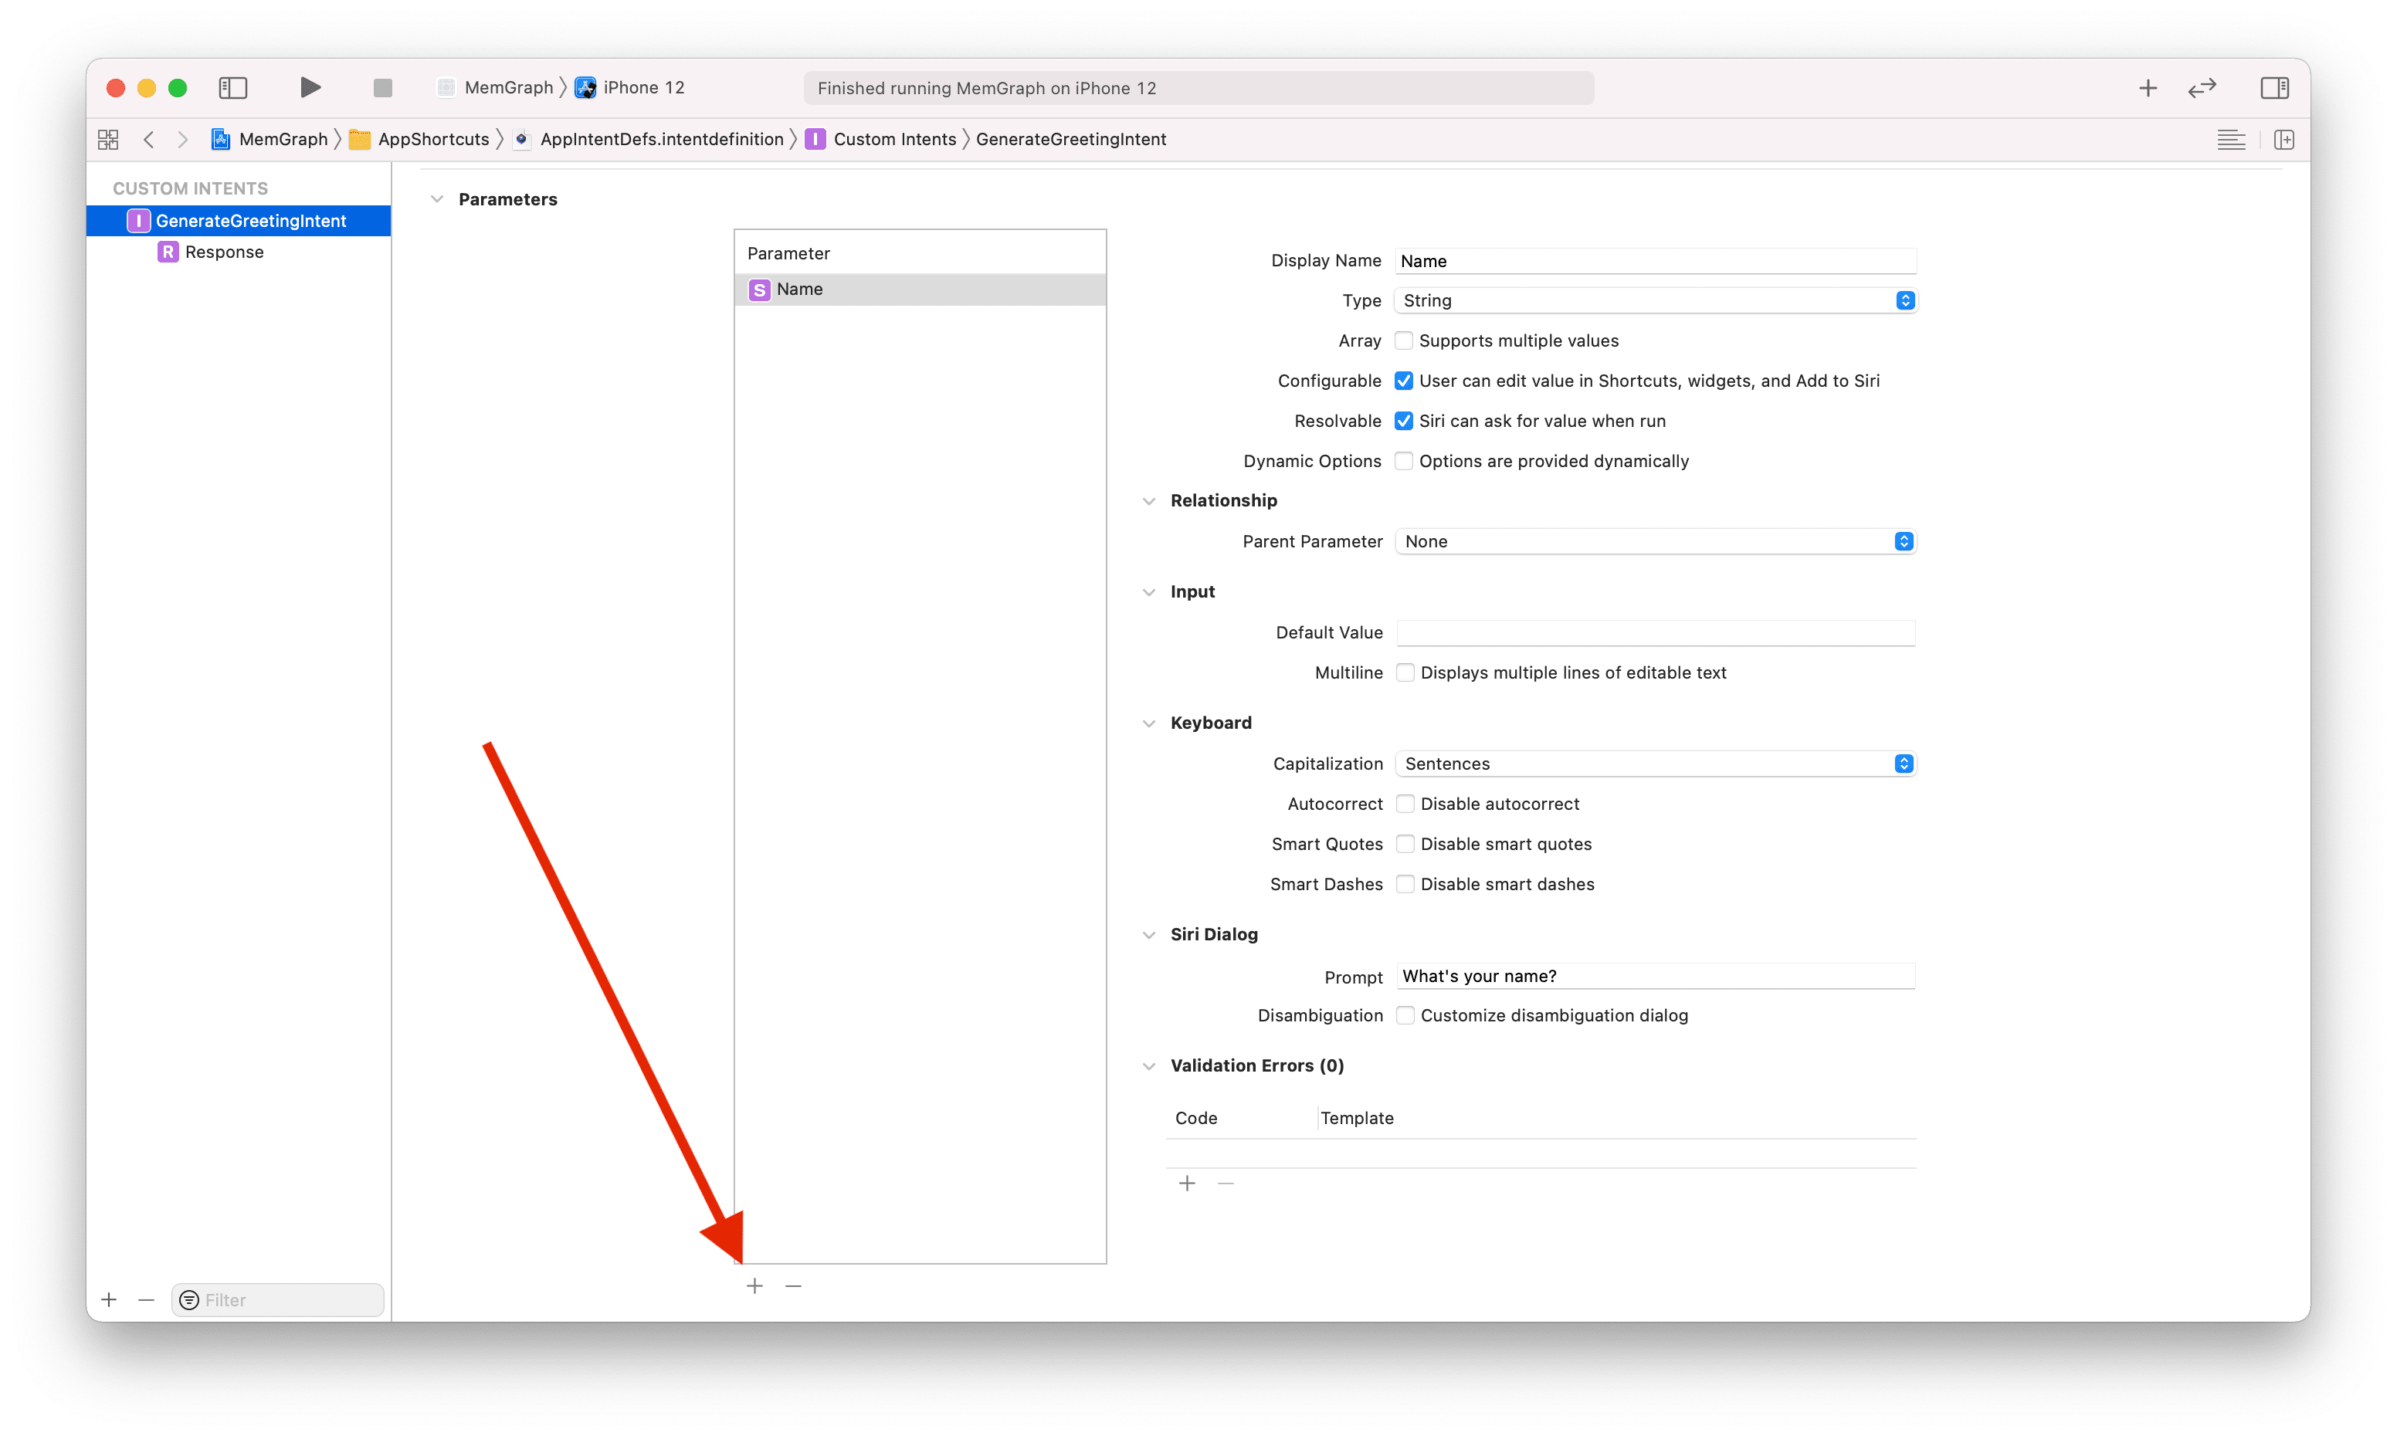
Task: Toggle the right inspector panel icon
Action: pos(2274,88)
